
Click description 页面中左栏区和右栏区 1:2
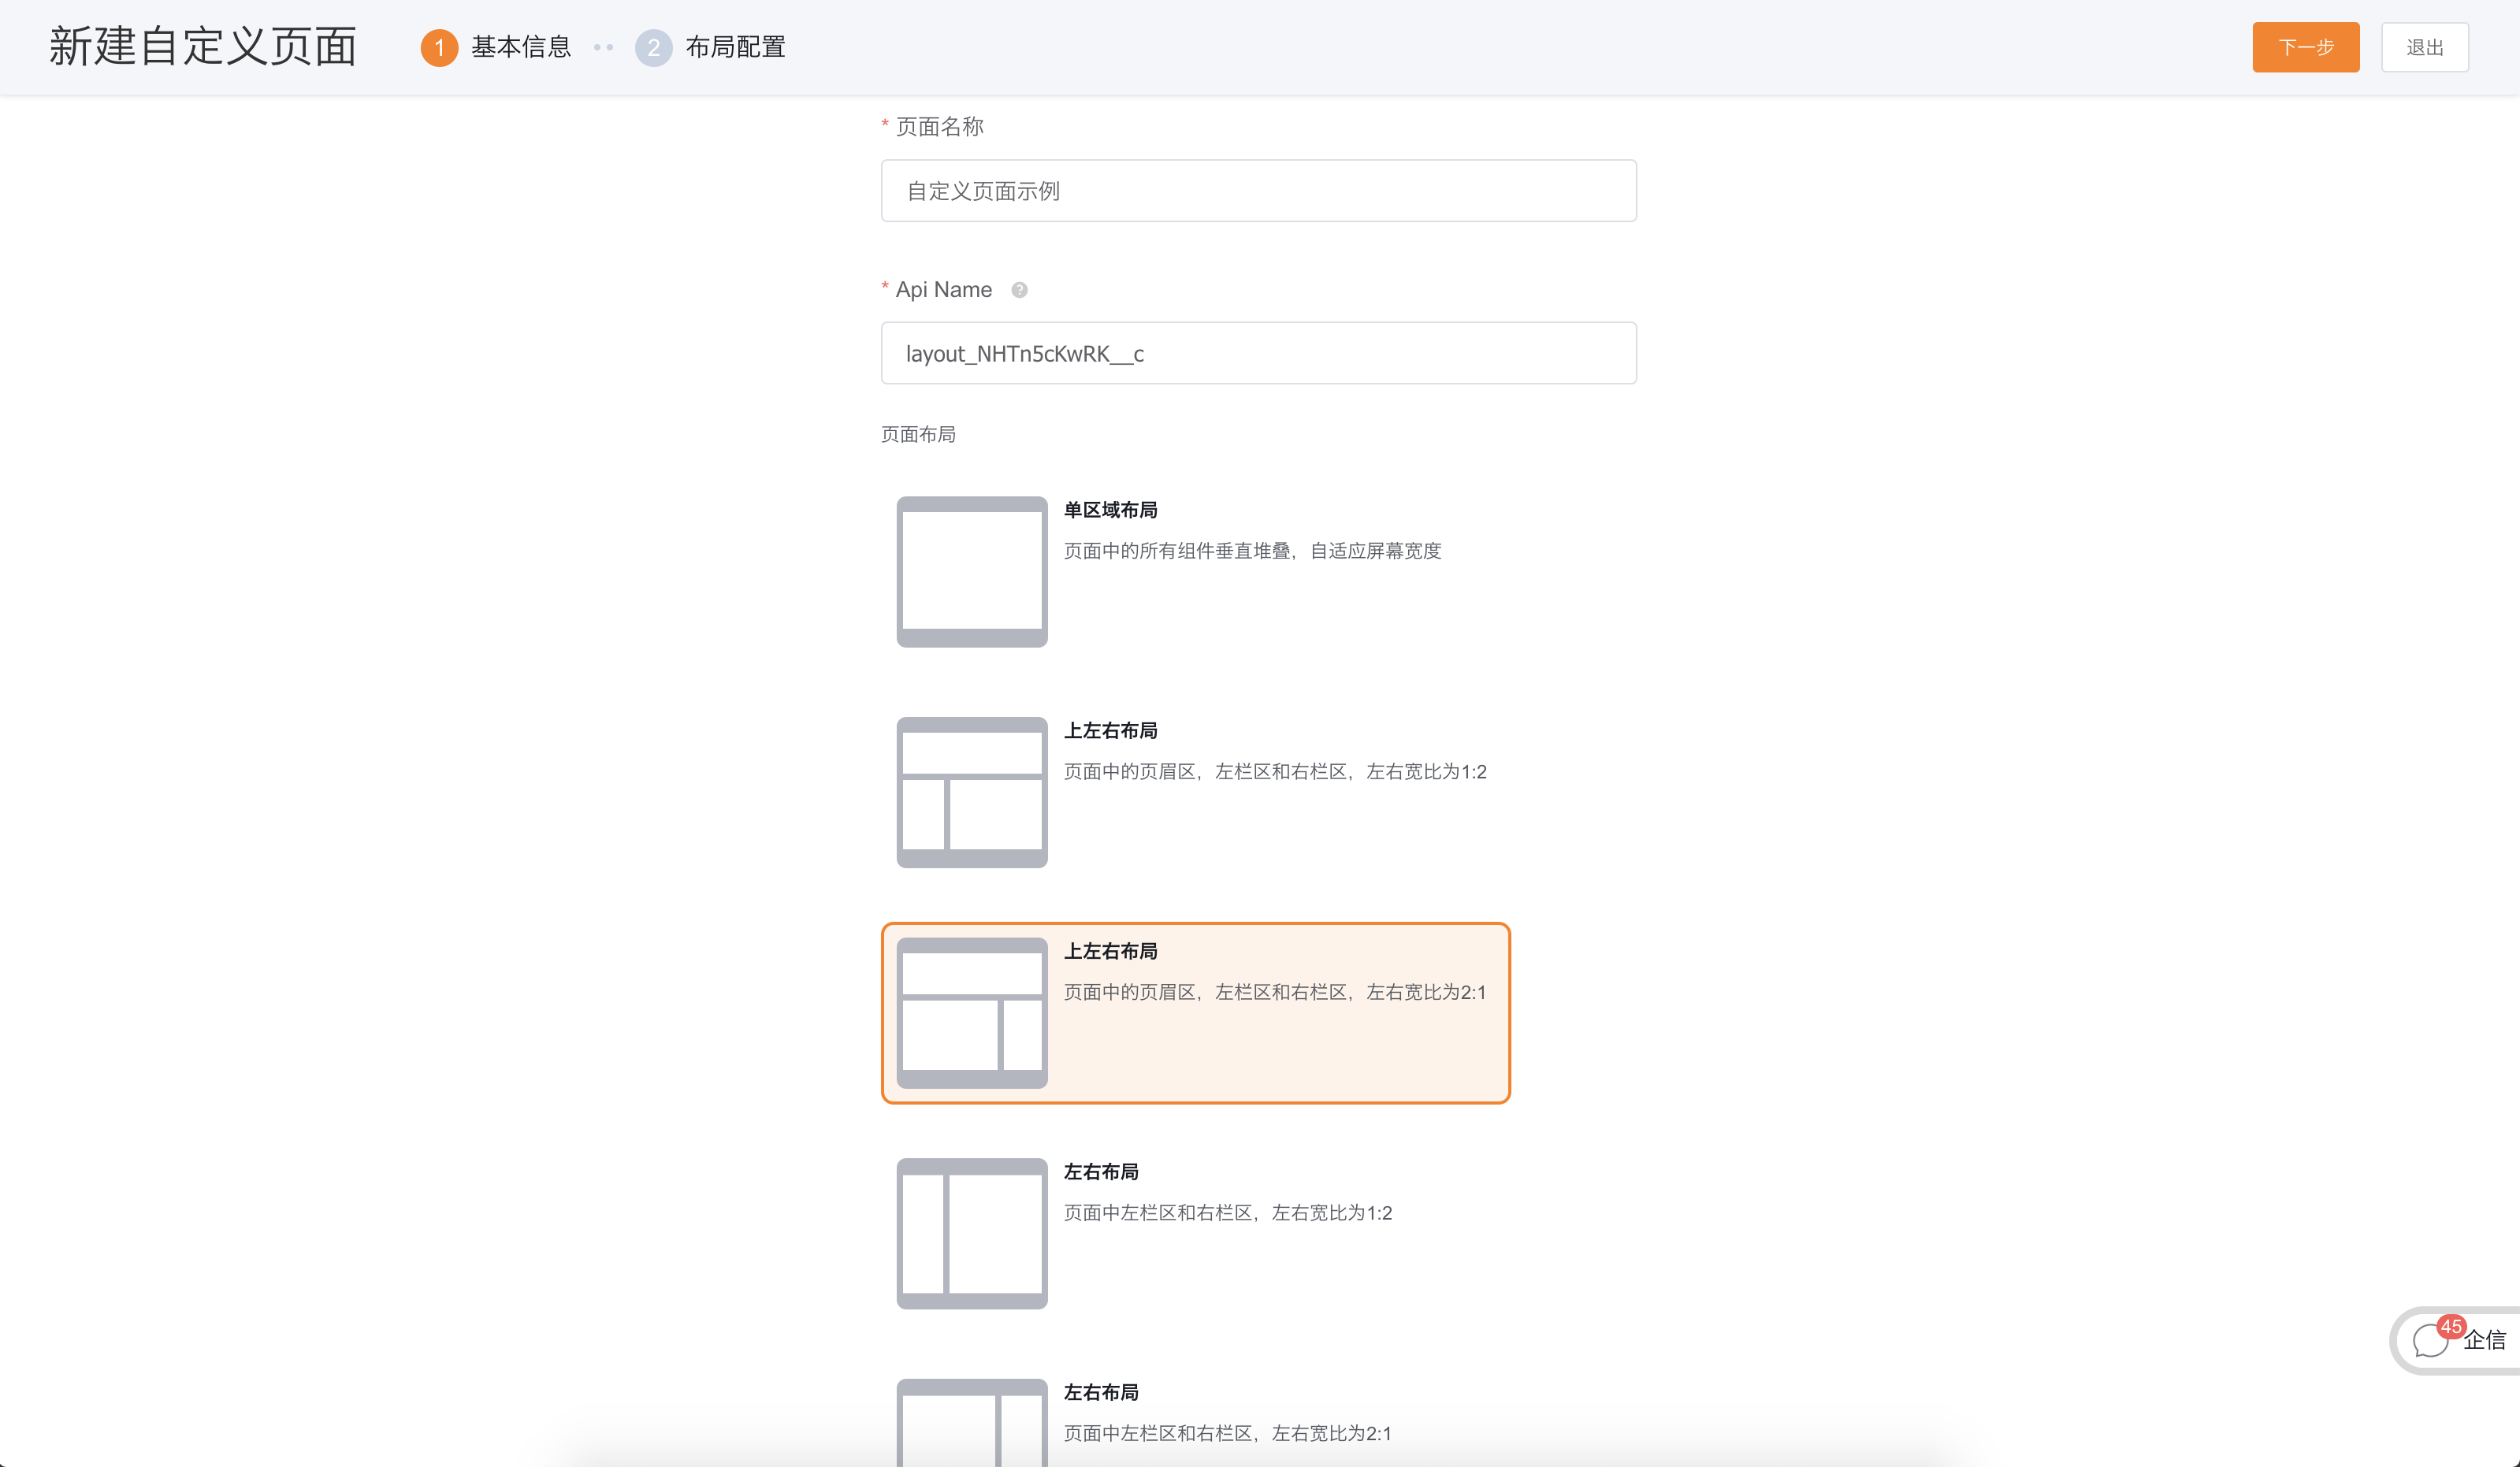pos(1228,1213)
